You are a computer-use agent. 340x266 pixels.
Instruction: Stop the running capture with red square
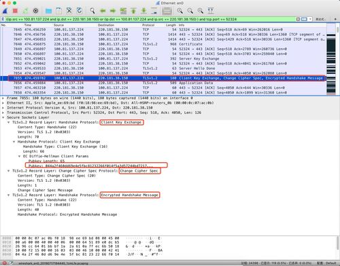click(15, 11)
